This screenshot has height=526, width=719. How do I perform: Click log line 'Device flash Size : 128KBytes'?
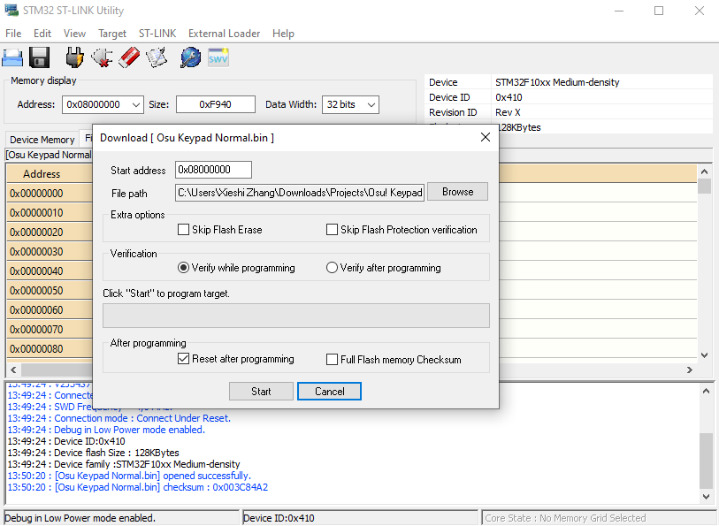click(93, 453)
